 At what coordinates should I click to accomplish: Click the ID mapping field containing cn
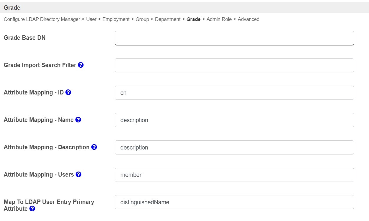coord(234,93)
